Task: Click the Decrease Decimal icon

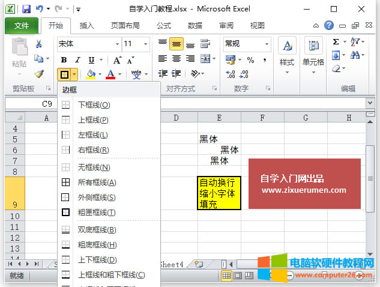Action: (x=244, y=74)
